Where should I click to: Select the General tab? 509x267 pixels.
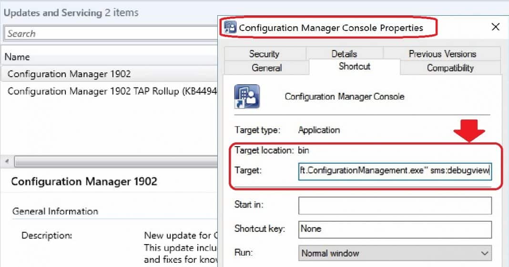point(266,68)
